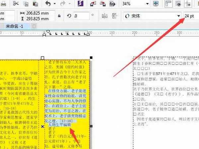Click the Cut scissors icon

(x=16, y=4)
